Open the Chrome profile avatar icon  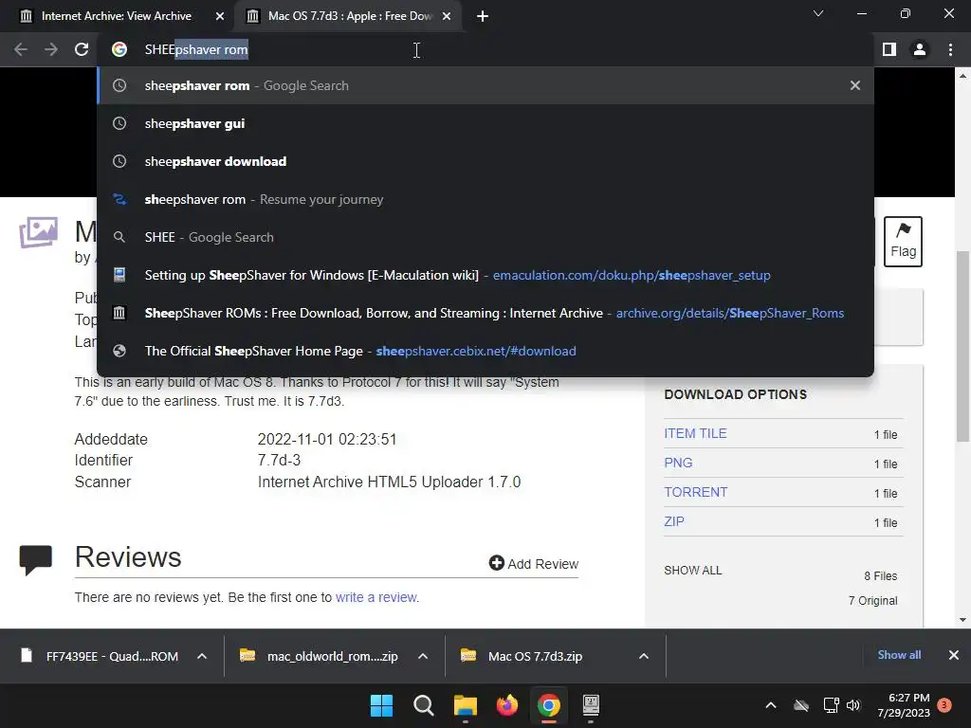[920, 49]
